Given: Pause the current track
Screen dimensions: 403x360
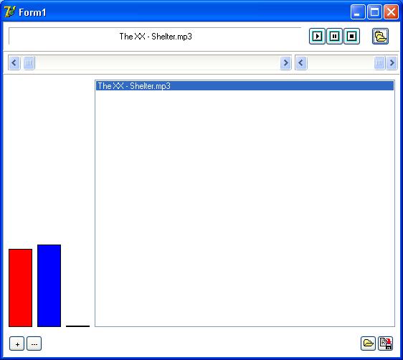Looking at the screenshot, I should [334, 37].
